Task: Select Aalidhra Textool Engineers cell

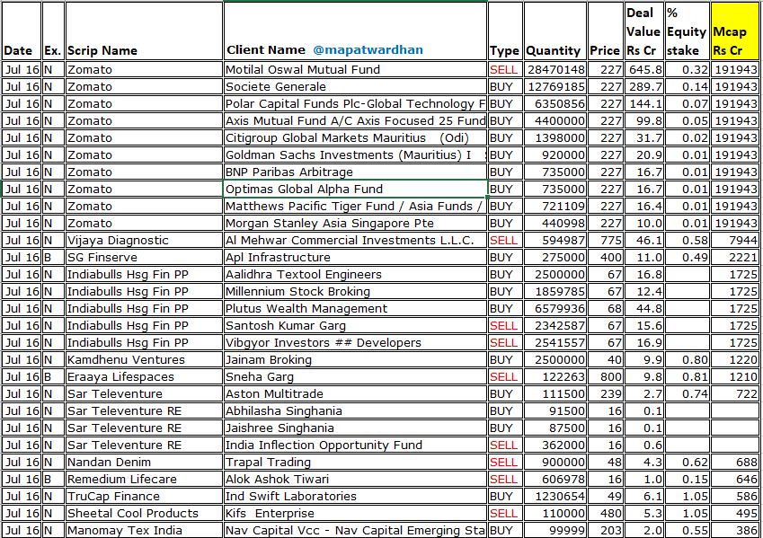Action: (x=355, y=274)
